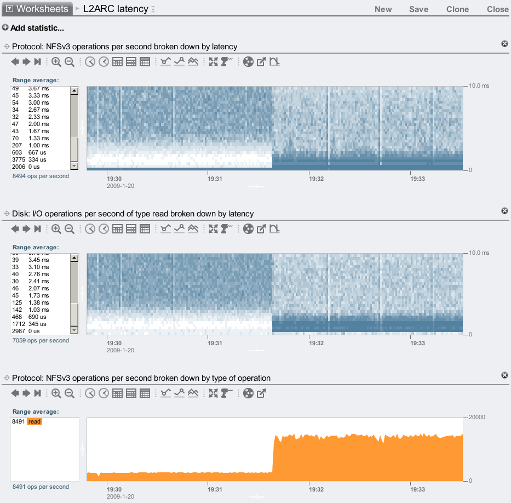Screen dimensions: 511x503
Task: Create a New worksheet
Action: (x=383, y=9)
